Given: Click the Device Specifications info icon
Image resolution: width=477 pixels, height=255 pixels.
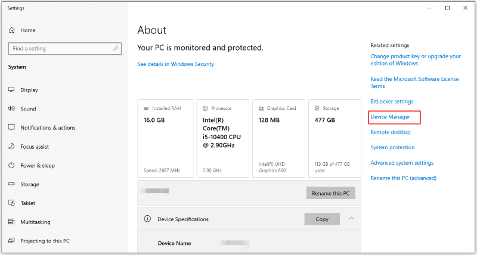Looking at the screenshot, I should point(147,219).
